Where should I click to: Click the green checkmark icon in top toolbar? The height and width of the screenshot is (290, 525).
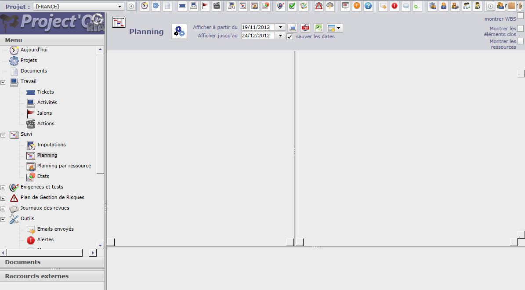(x=292, y=6)
